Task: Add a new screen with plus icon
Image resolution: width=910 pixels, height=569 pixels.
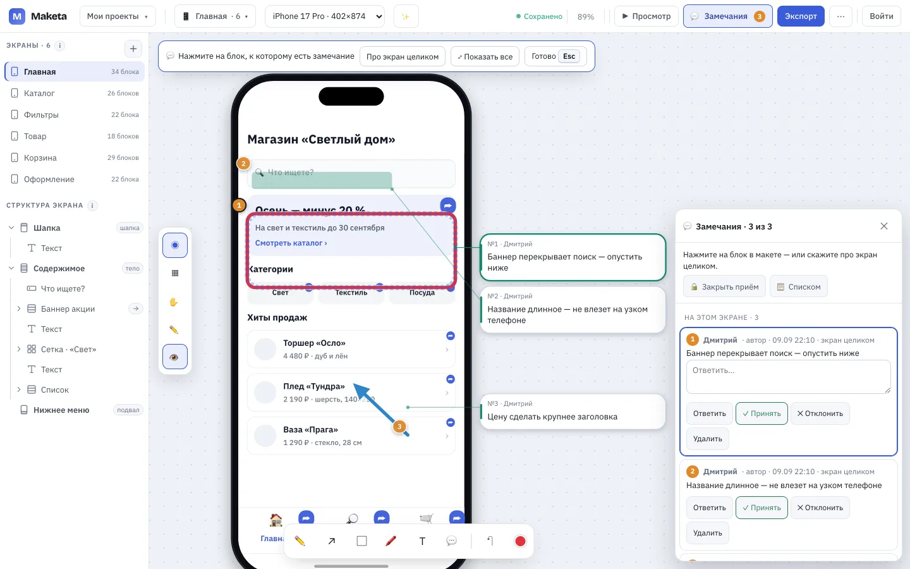Action: (x=133, y=49)
